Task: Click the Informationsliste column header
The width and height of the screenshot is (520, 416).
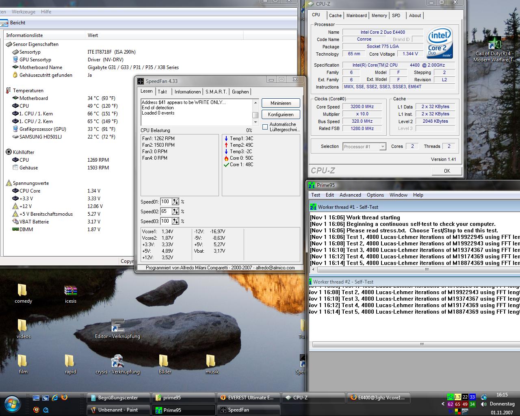Action: point(45,35)
